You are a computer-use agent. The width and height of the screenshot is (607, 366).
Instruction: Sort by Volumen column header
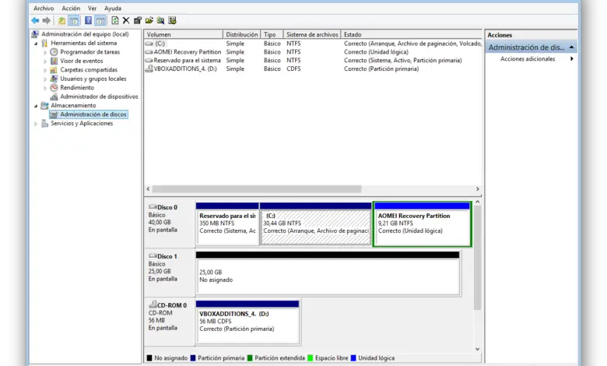pos(184,34)
